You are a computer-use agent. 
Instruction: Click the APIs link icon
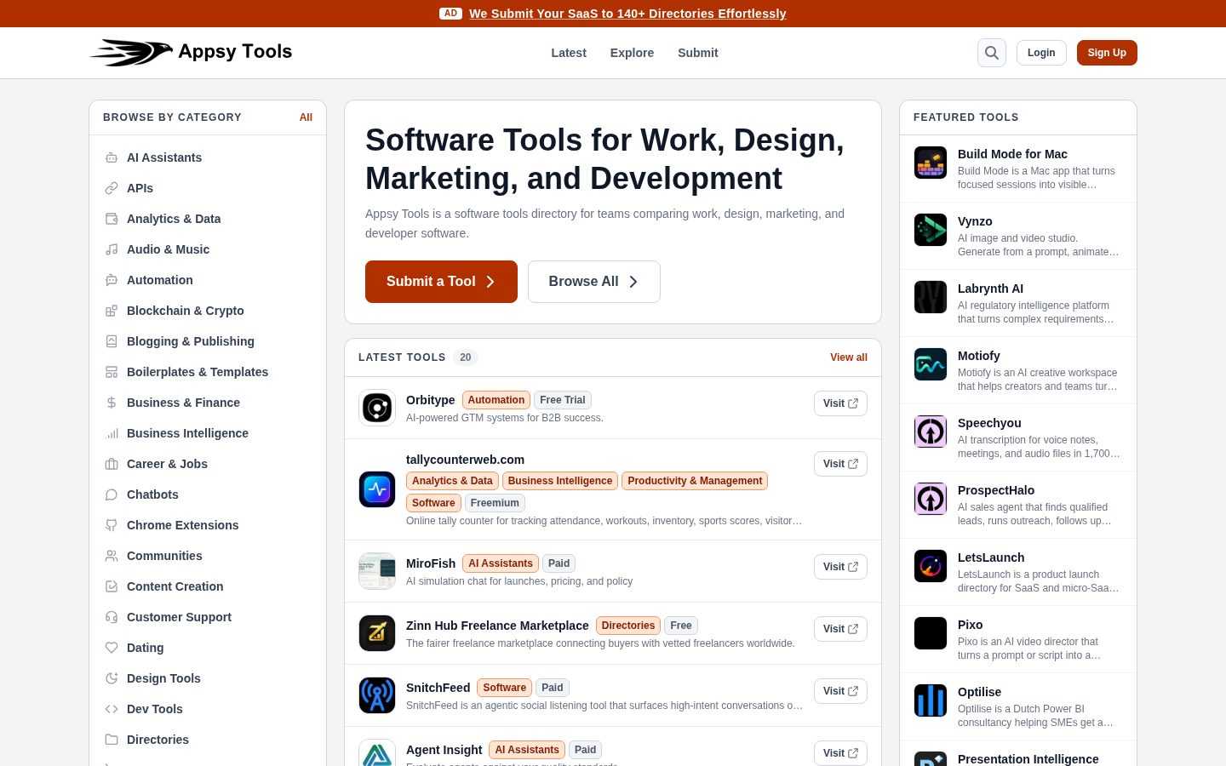(112, 188)
